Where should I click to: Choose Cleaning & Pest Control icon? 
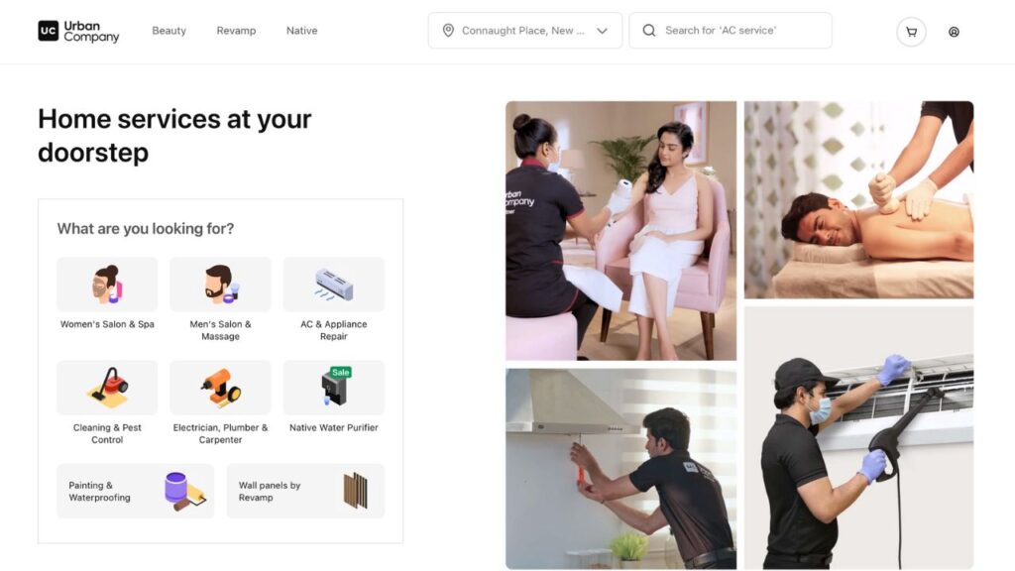pos(107,388)
